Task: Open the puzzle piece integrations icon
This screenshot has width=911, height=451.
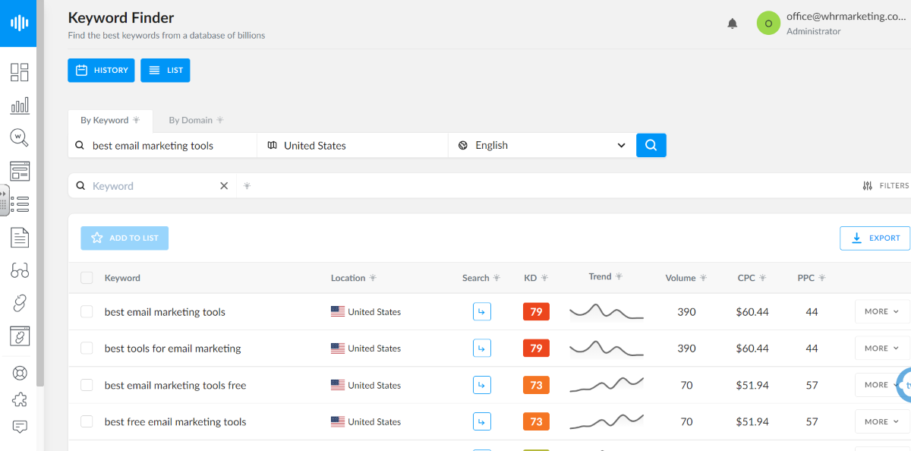Action: point(20,399)
